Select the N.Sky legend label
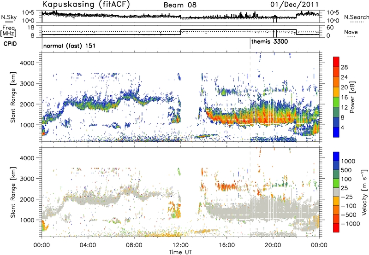The image size is (369, 255). tap(9, 17)
